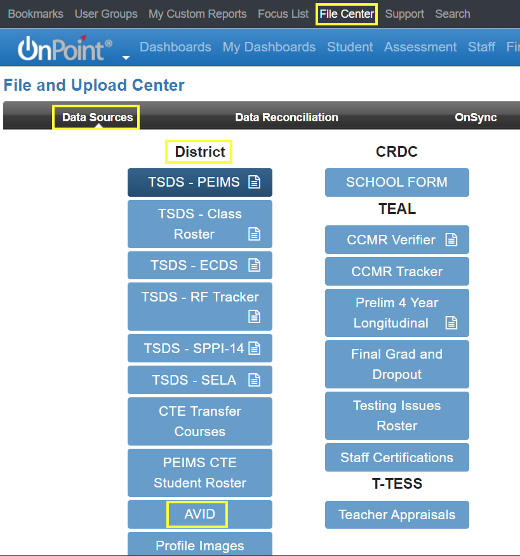520x556 pixels.
Task: Open Profile Images button
Action: pos(200,544)
